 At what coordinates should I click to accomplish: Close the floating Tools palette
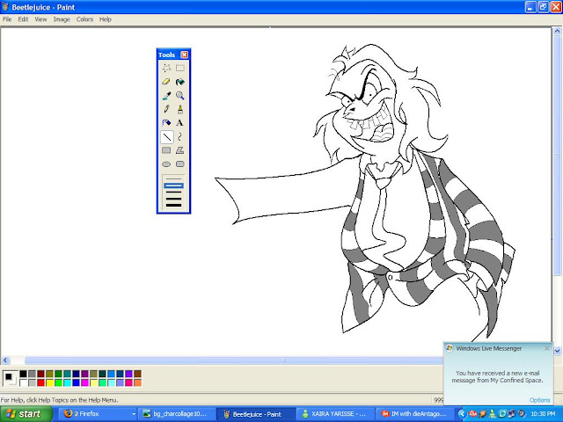coord(184,55)
